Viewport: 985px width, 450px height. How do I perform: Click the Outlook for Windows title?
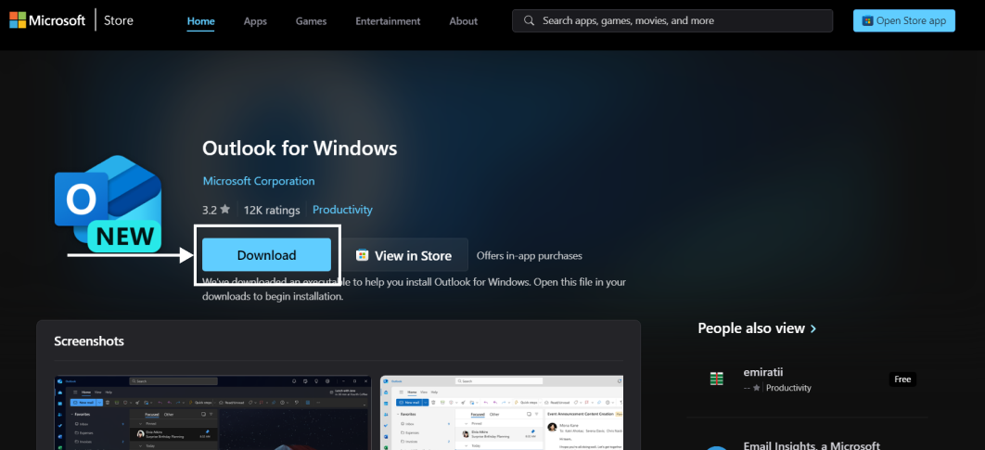[x=300, y=148]
